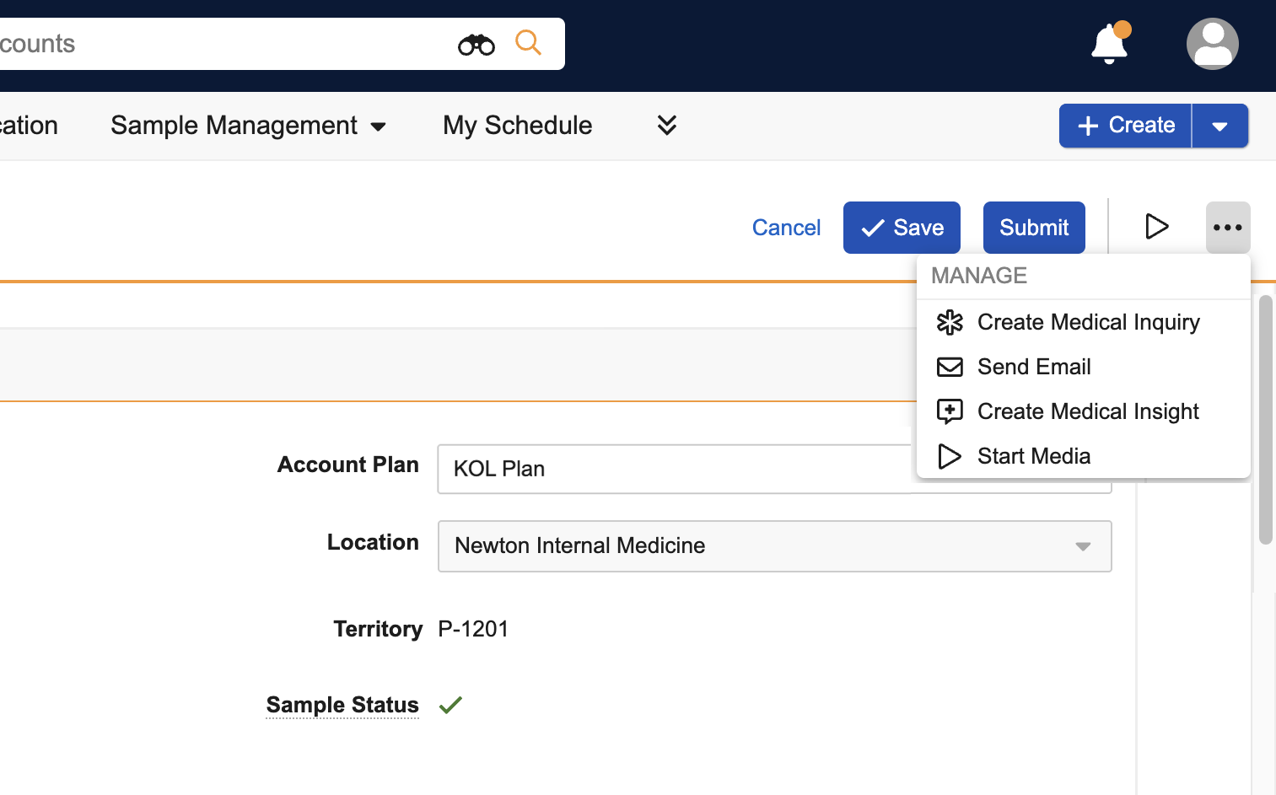Image resolution: width=1276 pixels, height=795 pixels.
Task: Click the vertical scrollbar on the right
Action: pyautogui.click(x=1265, y=420)
